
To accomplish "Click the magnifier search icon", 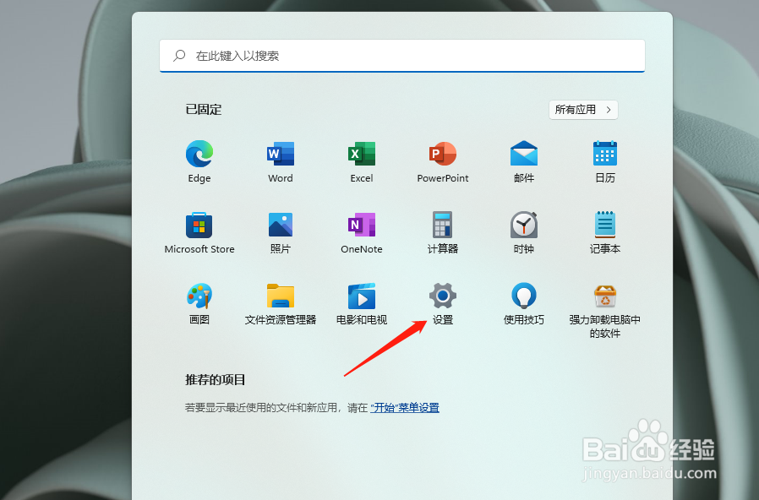I will [179, 56].
